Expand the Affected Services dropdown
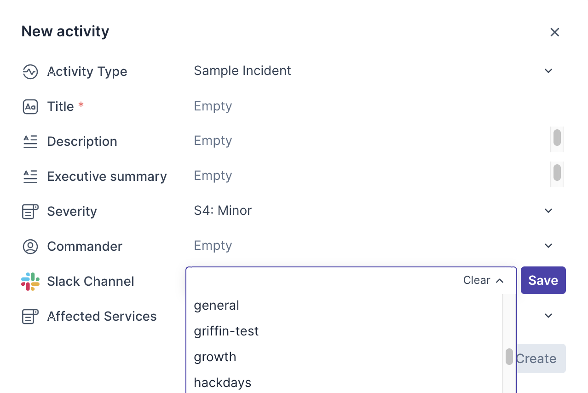This screenshot has width=588, height=393. [x=548, y=316]
